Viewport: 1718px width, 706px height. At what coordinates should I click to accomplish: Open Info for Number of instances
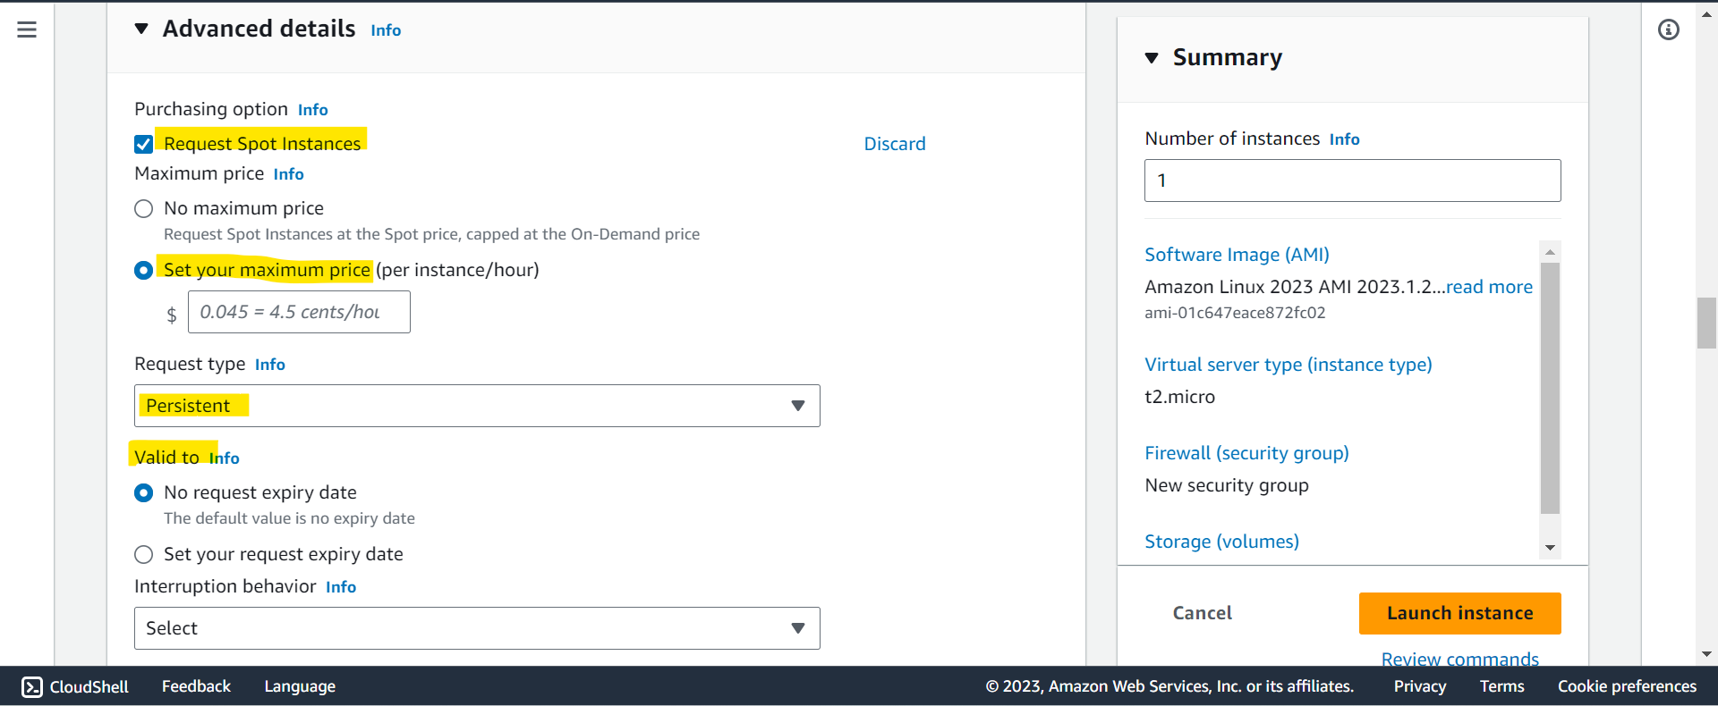click(1345, 139)
